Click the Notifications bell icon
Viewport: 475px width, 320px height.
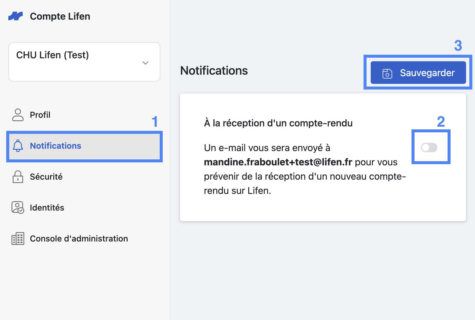pos(18,146)
